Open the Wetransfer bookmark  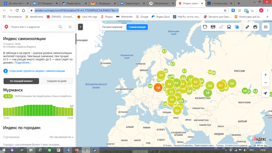tap(124, 17)
